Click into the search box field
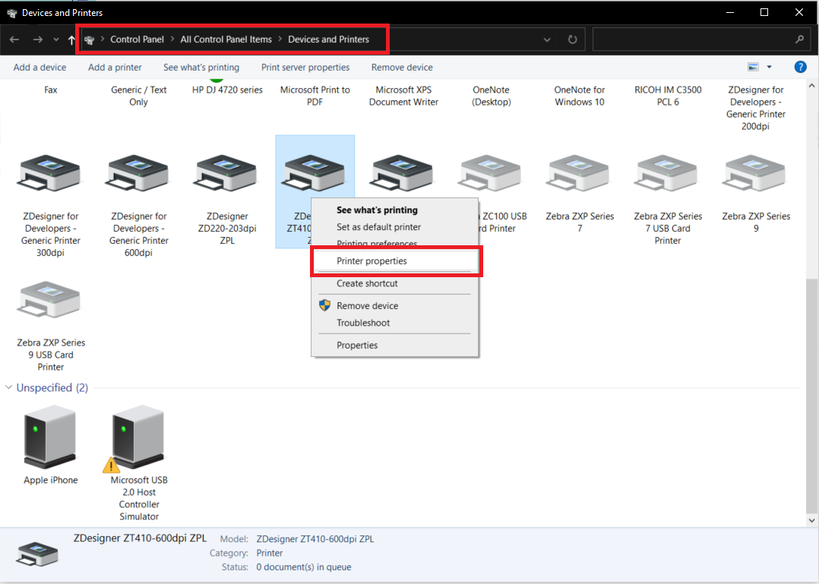 (691, 39)
